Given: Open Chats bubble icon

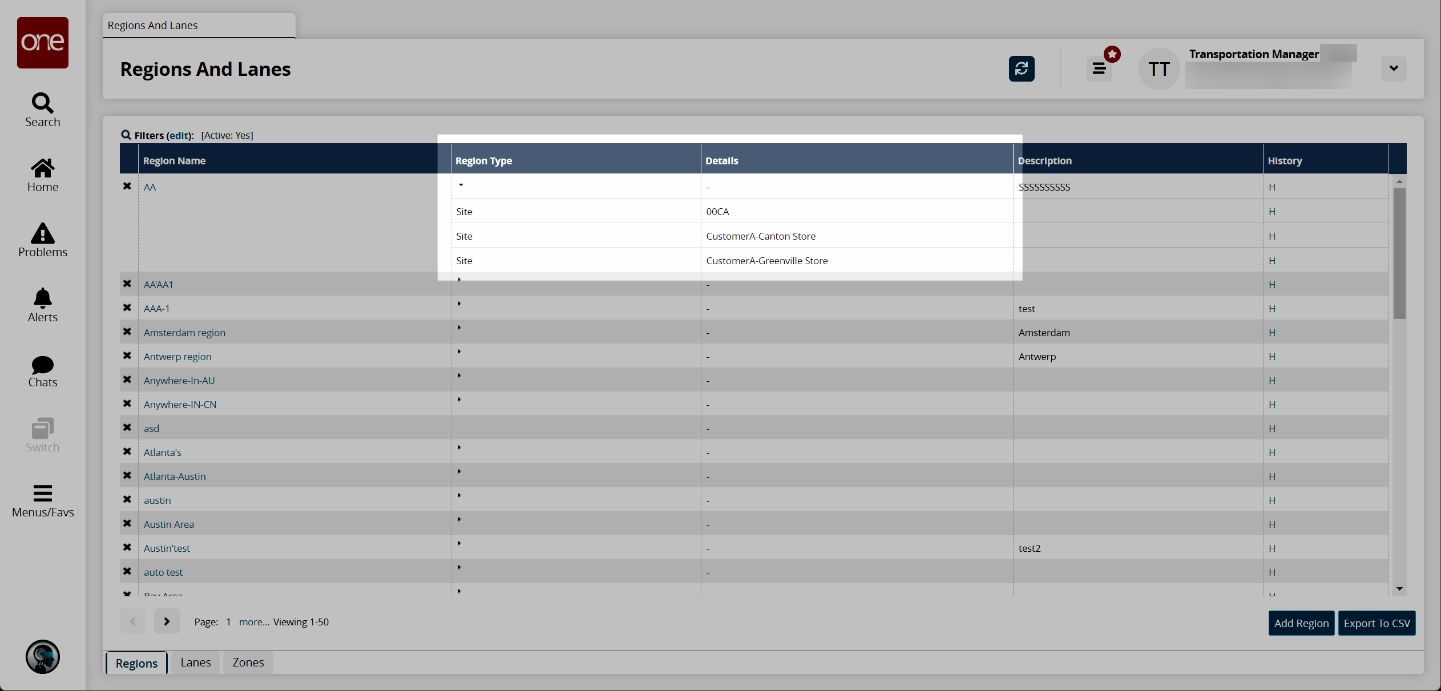Looking at the screenshot, I should click(x=42, y=371).
